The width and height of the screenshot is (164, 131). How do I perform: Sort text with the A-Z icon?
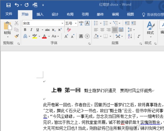(x=130, y=36)
